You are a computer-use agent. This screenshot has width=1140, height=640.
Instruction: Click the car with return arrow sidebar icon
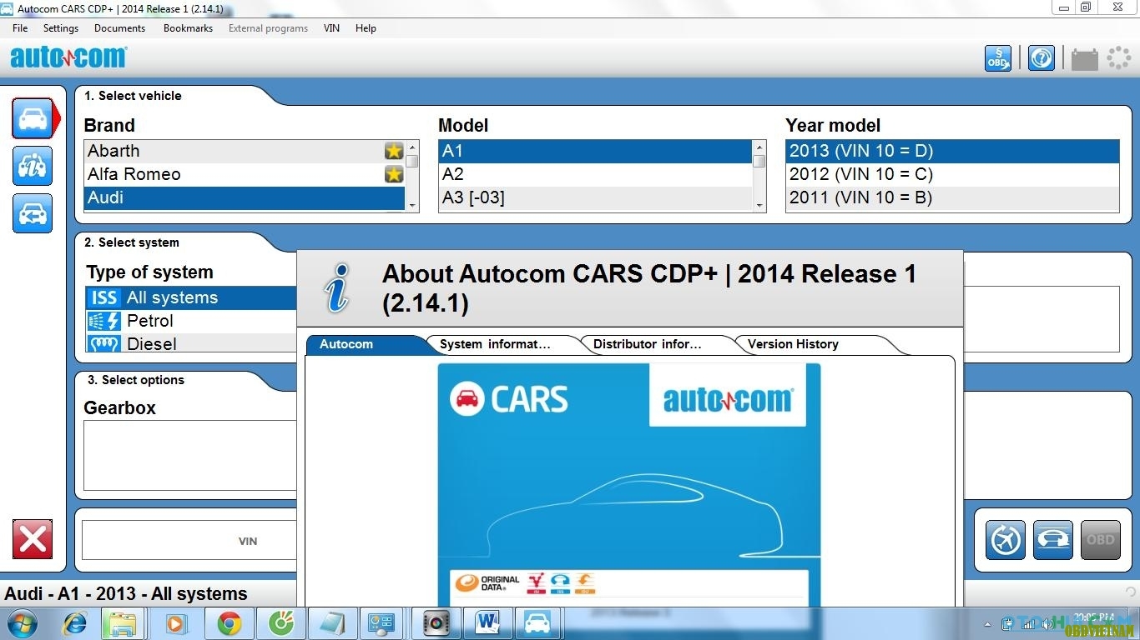point(33,213)
